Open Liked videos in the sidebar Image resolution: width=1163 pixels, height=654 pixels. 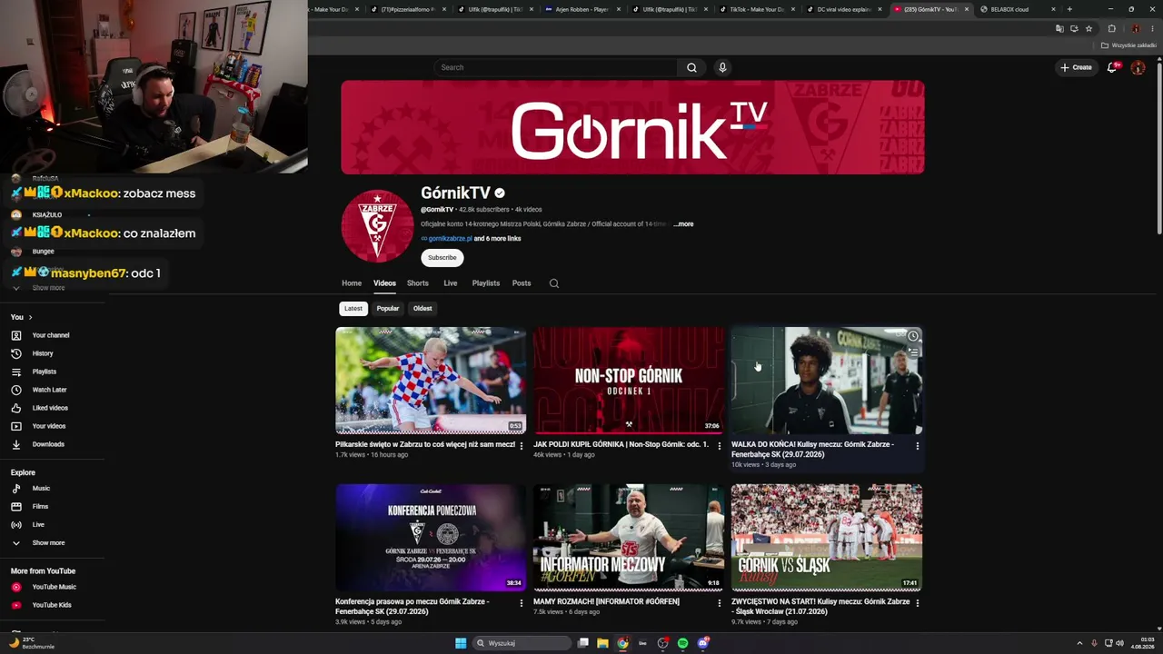click(50, 408)
